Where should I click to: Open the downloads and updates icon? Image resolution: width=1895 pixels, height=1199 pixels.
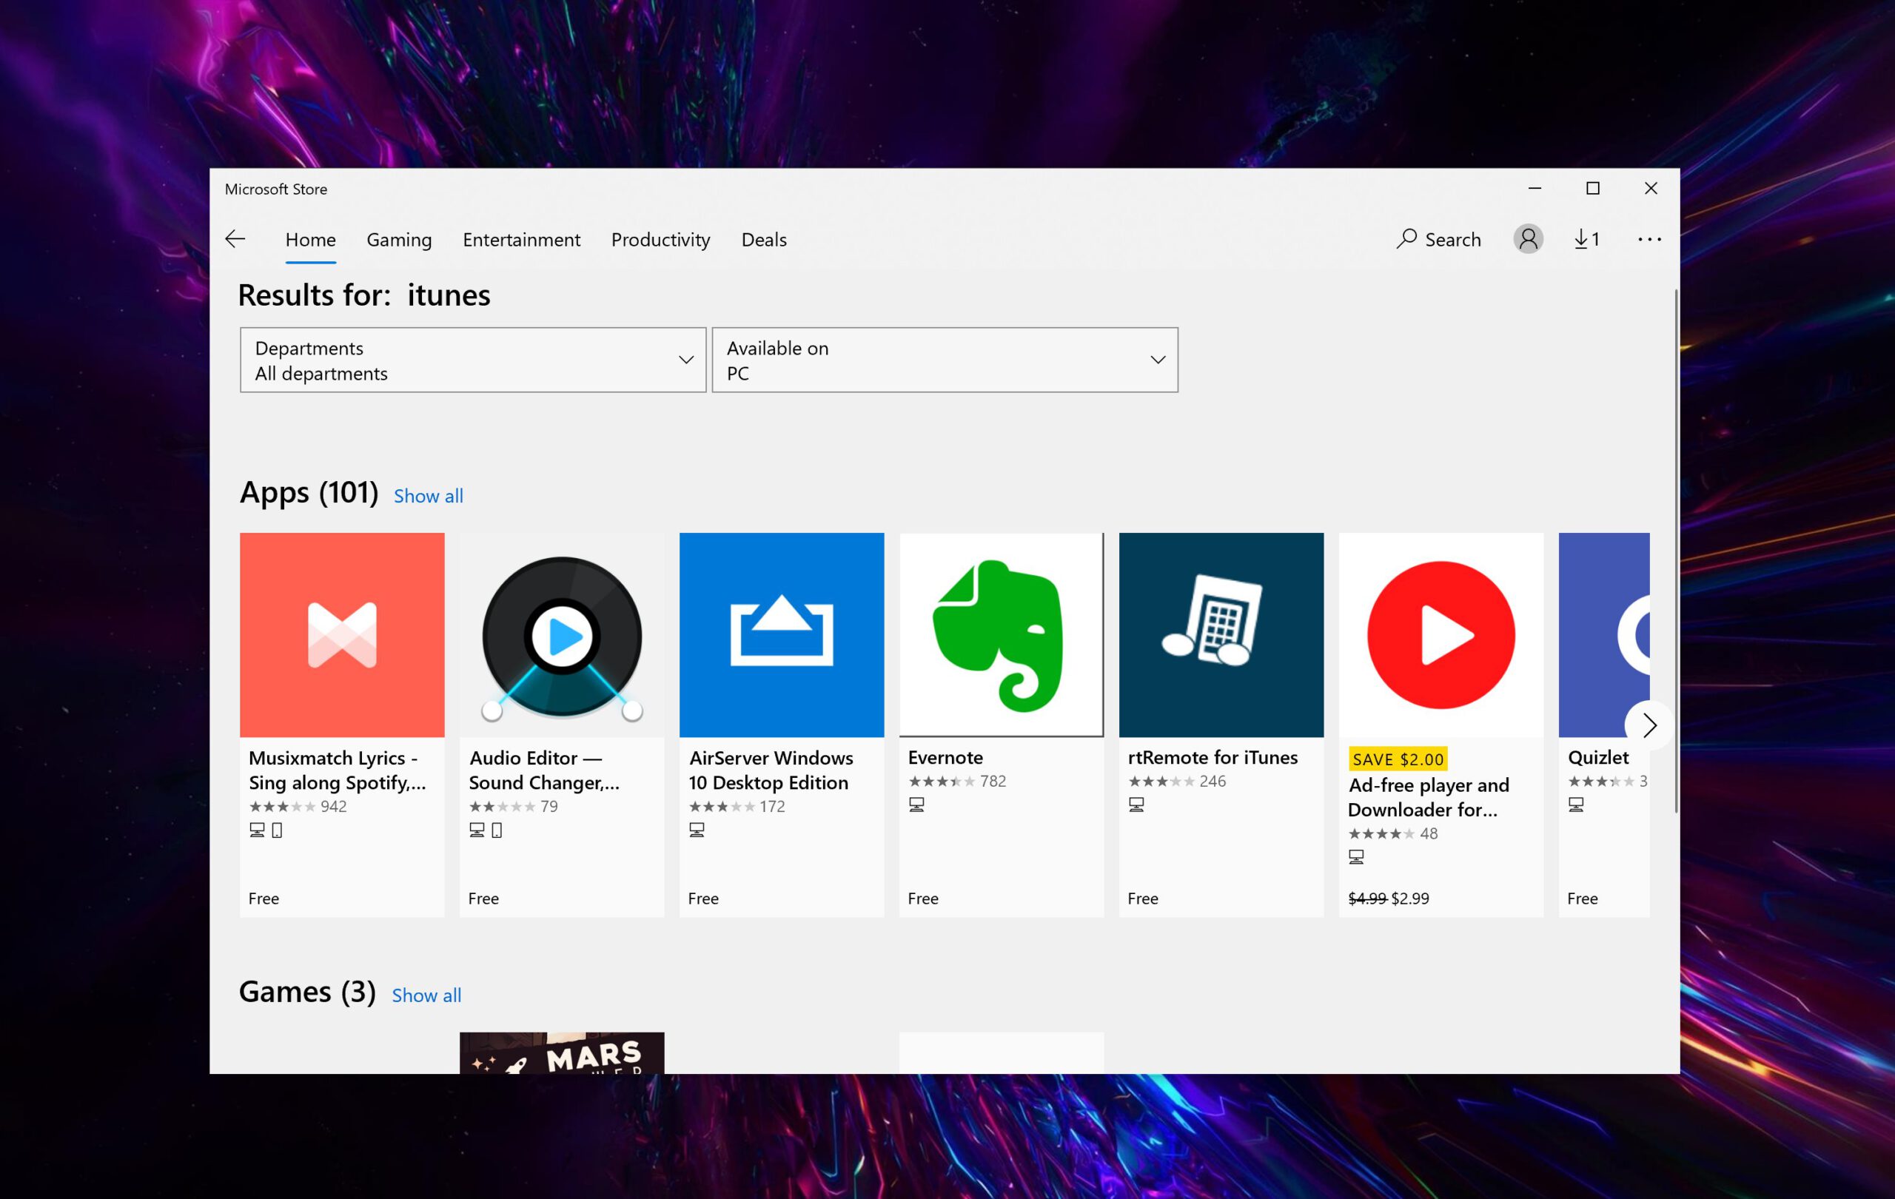(x=1586, y=239)
